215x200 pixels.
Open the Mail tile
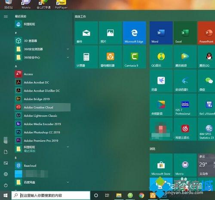point(86,33)
